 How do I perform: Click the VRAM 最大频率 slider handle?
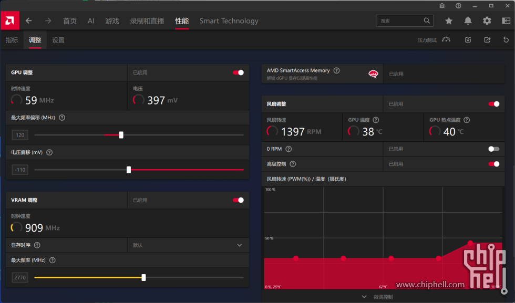click(143, 277)
